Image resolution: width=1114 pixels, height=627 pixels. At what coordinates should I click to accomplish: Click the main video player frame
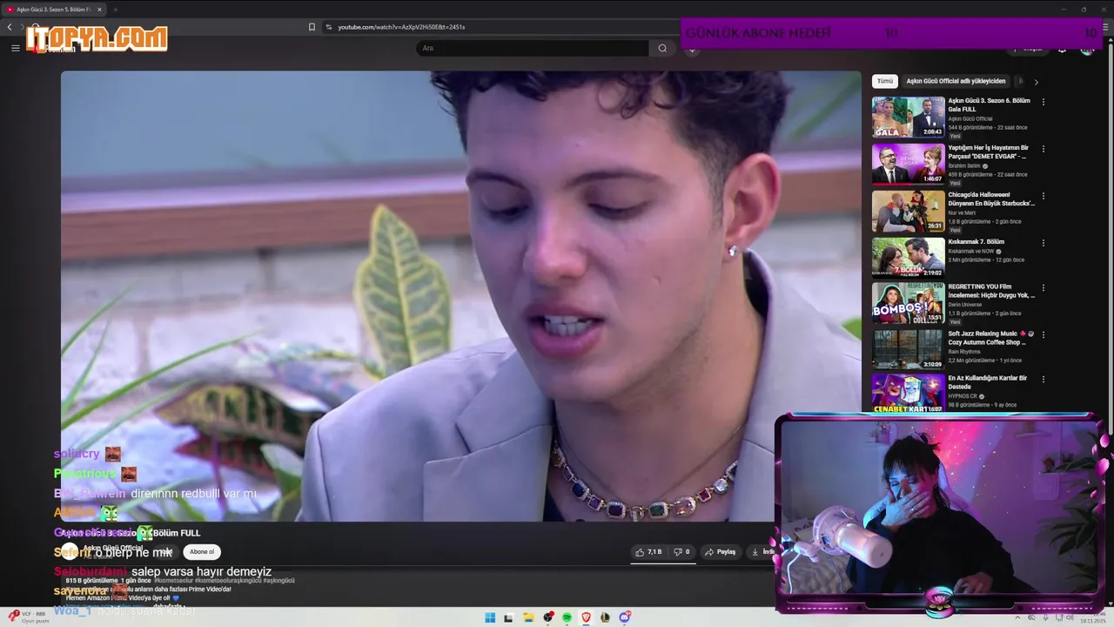click(x=461, y=296)
